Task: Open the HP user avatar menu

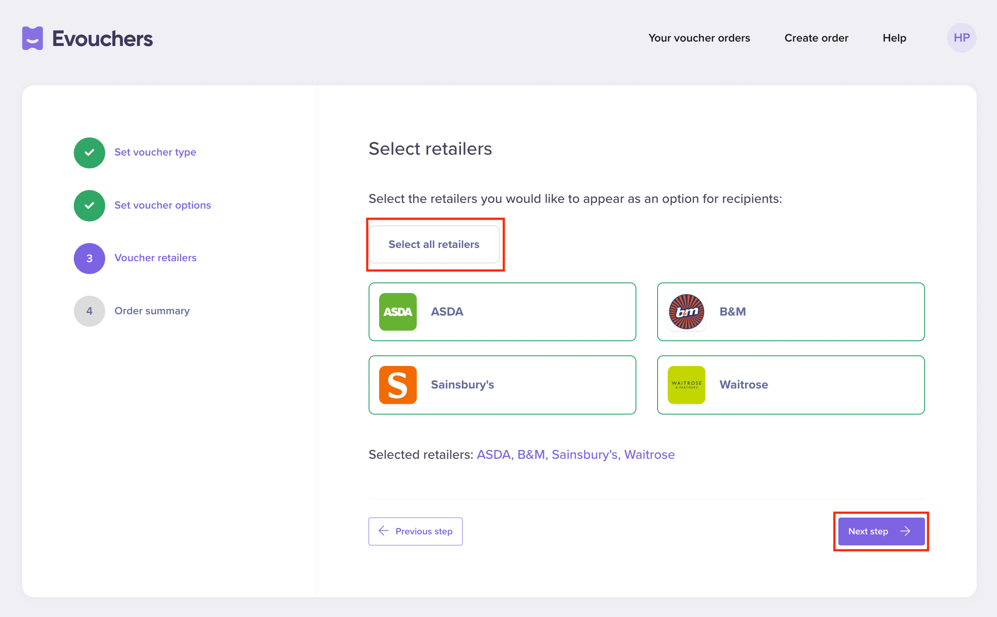Action: pyautogui.click(x=961, y=38)
